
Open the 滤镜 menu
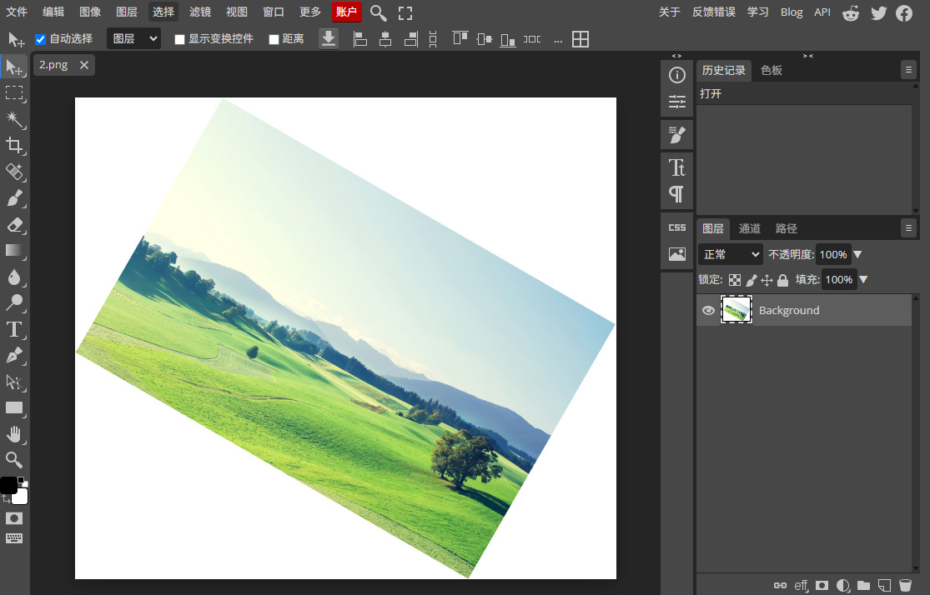(200, 12)
